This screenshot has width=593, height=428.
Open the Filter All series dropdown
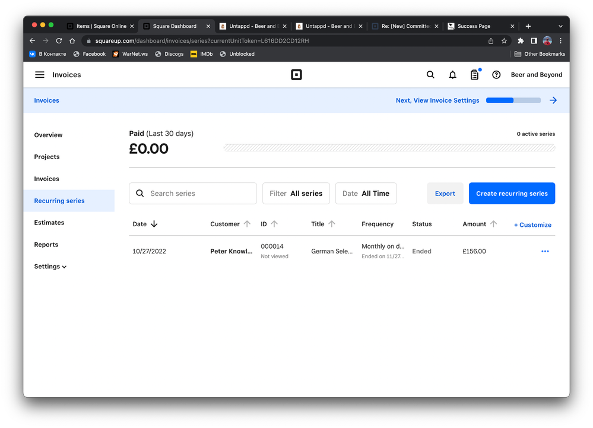coord(296,194)
